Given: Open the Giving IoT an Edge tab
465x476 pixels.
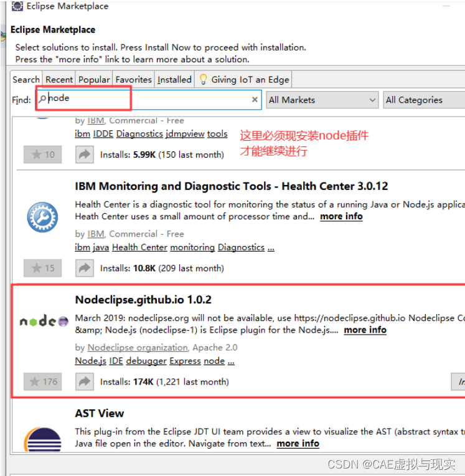Looking at the screenshot, I should (x=243, y=80).
